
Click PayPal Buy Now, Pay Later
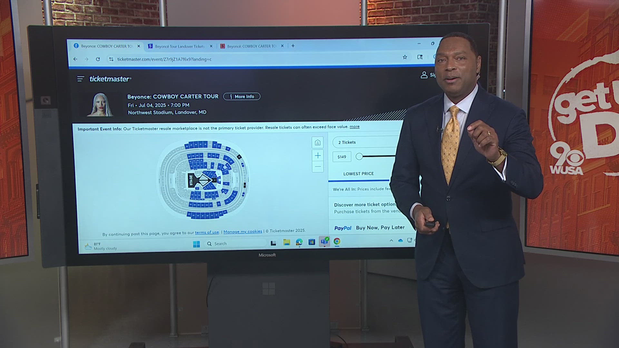click(x=369, y=228)
